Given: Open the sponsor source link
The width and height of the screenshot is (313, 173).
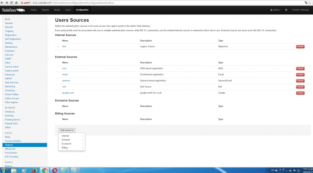Looking at the screenshot, I should pyautogui.click(x=66, y=81).
